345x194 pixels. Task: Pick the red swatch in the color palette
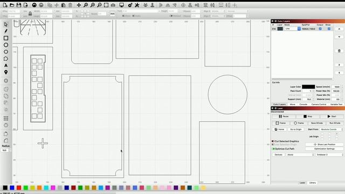point(19,188)
